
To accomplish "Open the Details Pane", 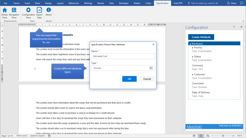I will click(5, 13).
